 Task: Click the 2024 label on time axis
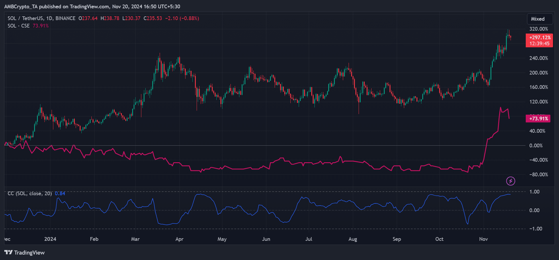[50, 239]
